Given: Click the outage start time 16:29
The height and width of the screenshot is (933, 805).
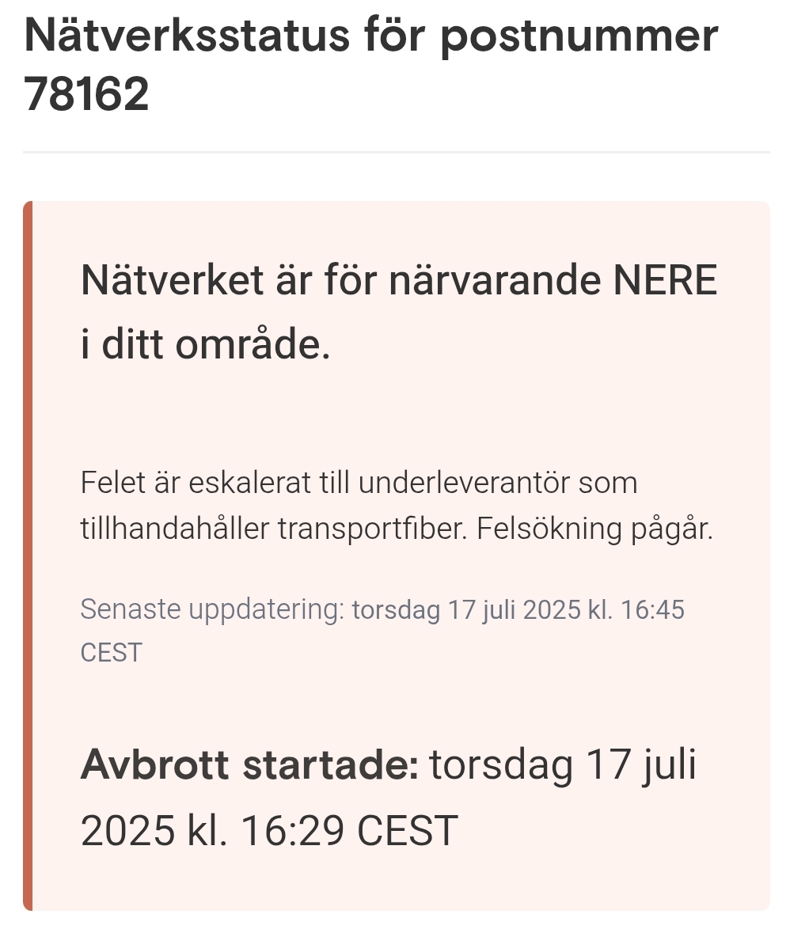Looking at the screenshot, I should tap(292, 831).
